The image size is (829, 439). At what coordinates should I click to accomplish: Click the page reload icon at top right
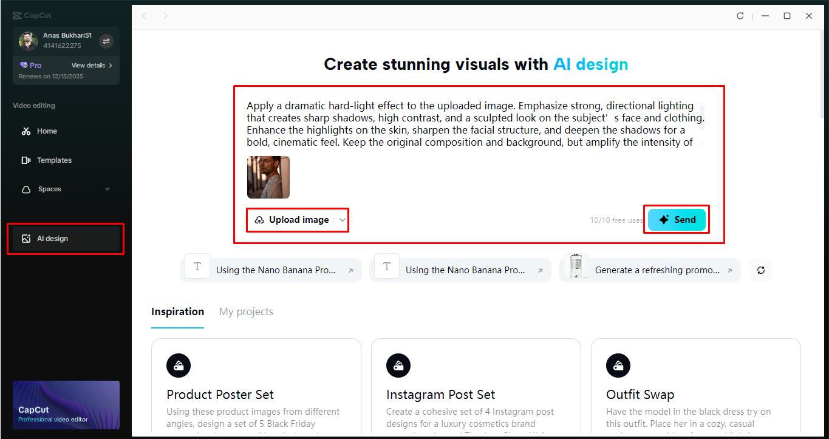point(740,16)
